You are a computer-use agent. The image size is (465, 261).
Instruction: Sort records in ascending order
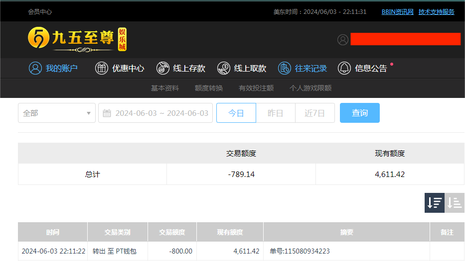pos(455,203)
